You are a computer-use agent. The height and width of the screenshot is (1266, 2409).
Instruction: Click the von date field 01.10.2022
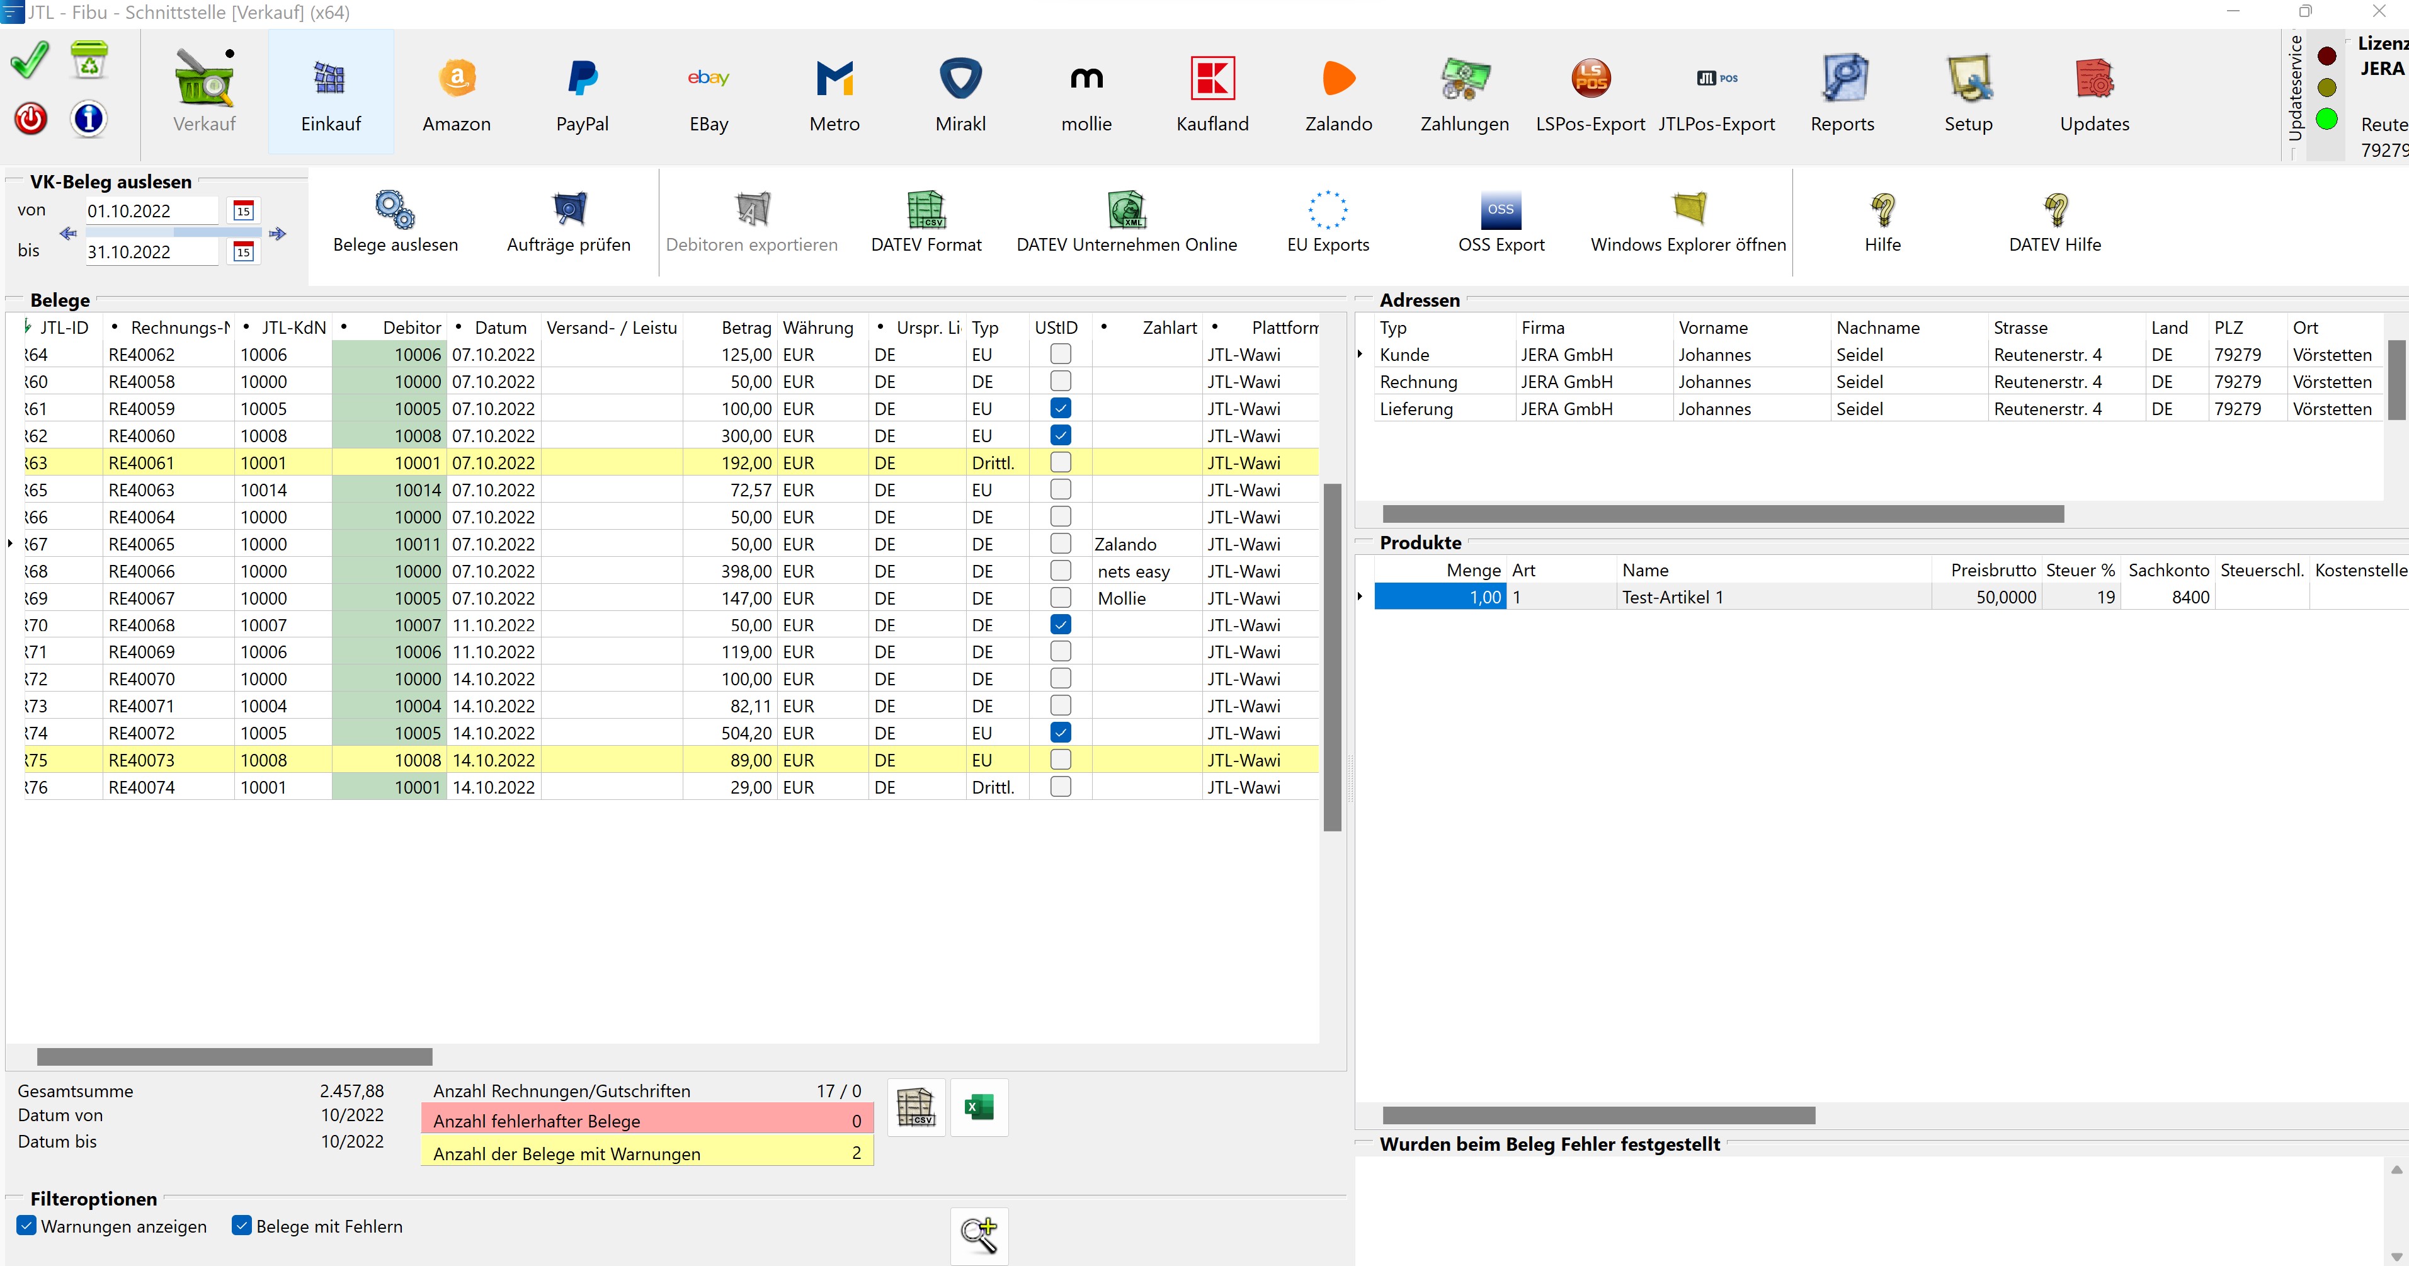coord(152,211)
